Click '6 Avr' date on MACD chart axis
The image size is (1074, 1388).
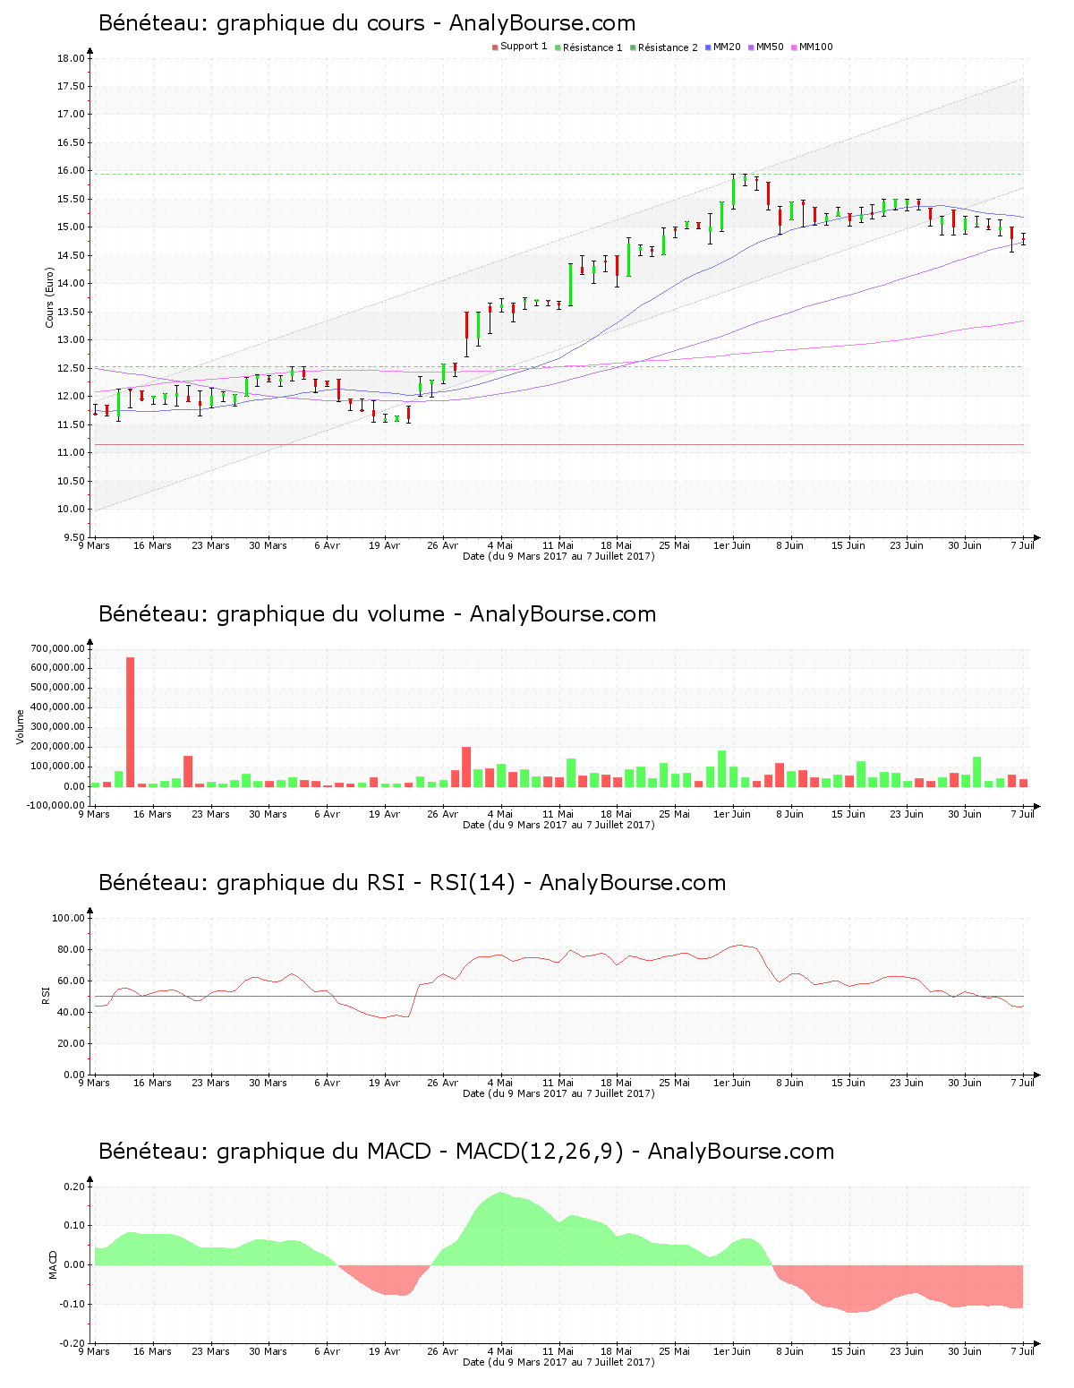pyautogui.click(x=327, y=1351)
